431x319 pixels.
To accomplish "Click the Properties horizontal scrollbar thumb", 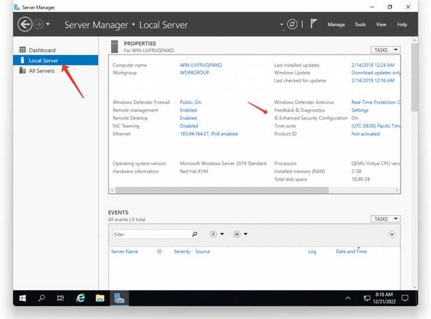I will point(222,190).
